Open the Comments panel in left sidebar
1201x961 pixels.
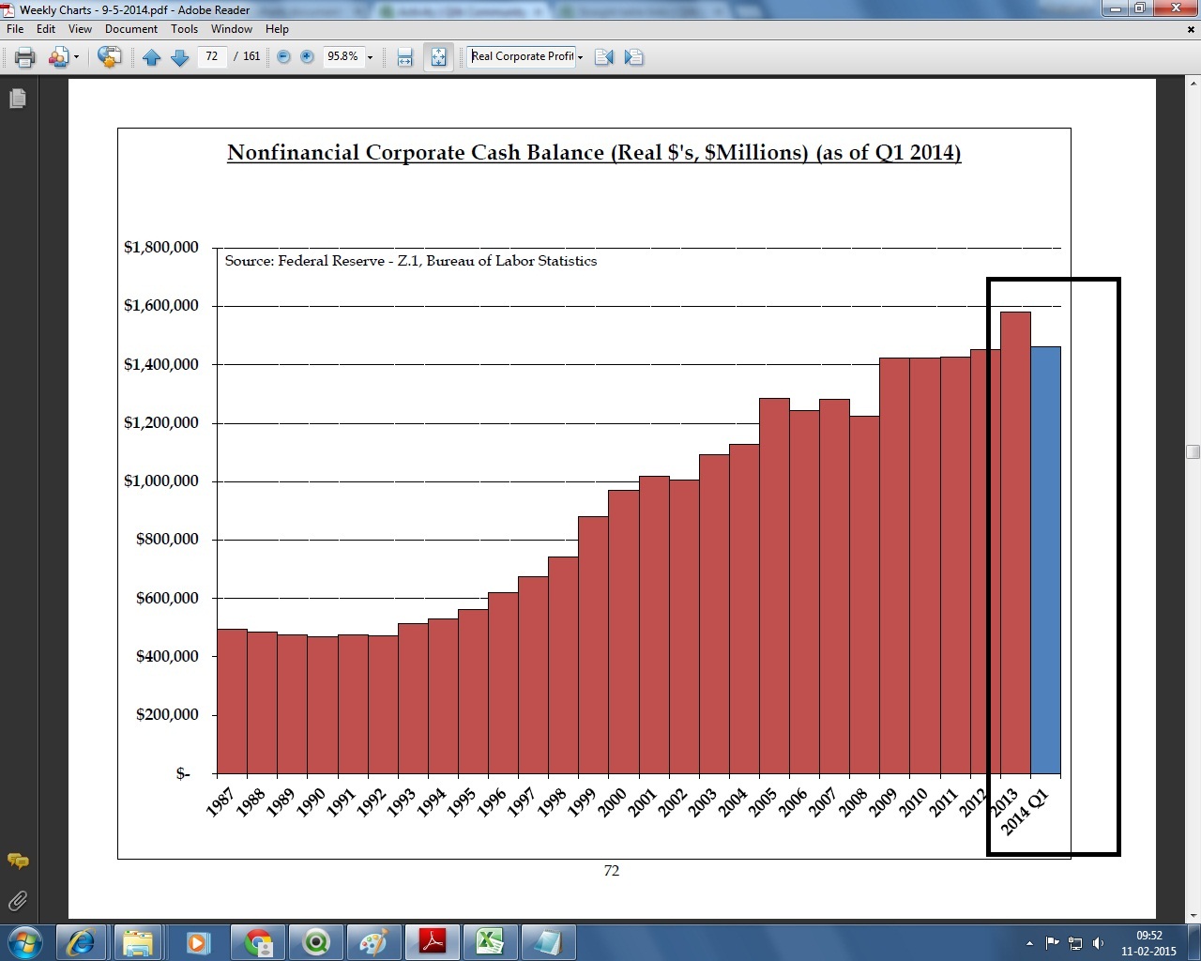[18, 861]
